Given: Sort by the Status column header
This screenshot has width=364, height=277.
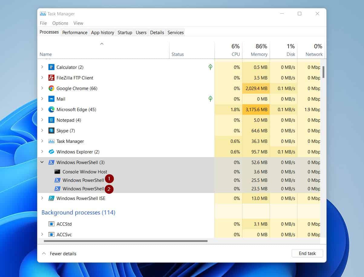Looking at the screenshot, I should 192,50.
